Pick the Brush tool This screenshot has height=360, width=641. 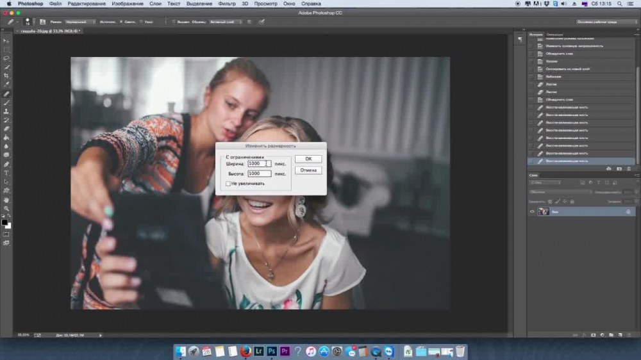(7, 102)
